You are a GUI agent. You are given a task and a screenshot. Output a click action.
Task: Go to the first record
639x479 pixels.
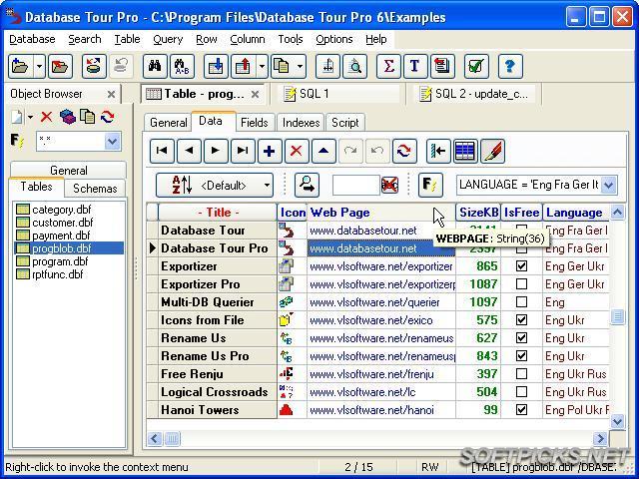(x=162, y=151)
